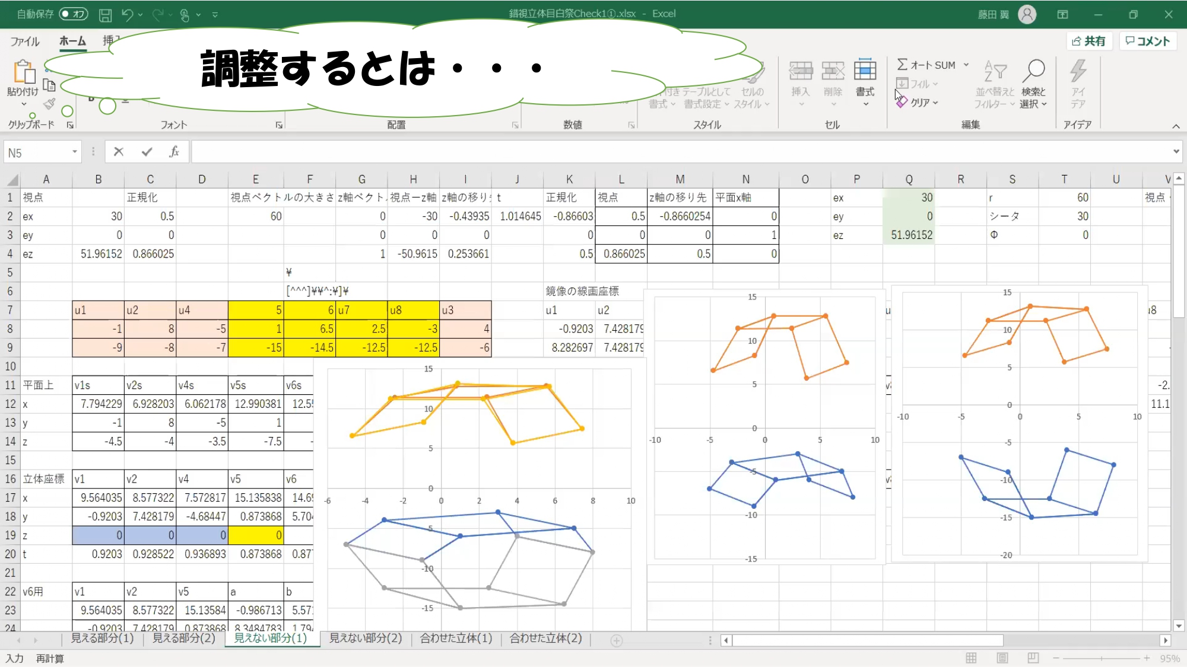Screen dimensions: 1187x667
Task: Click the Comments button
Action: coord(1147,41)
